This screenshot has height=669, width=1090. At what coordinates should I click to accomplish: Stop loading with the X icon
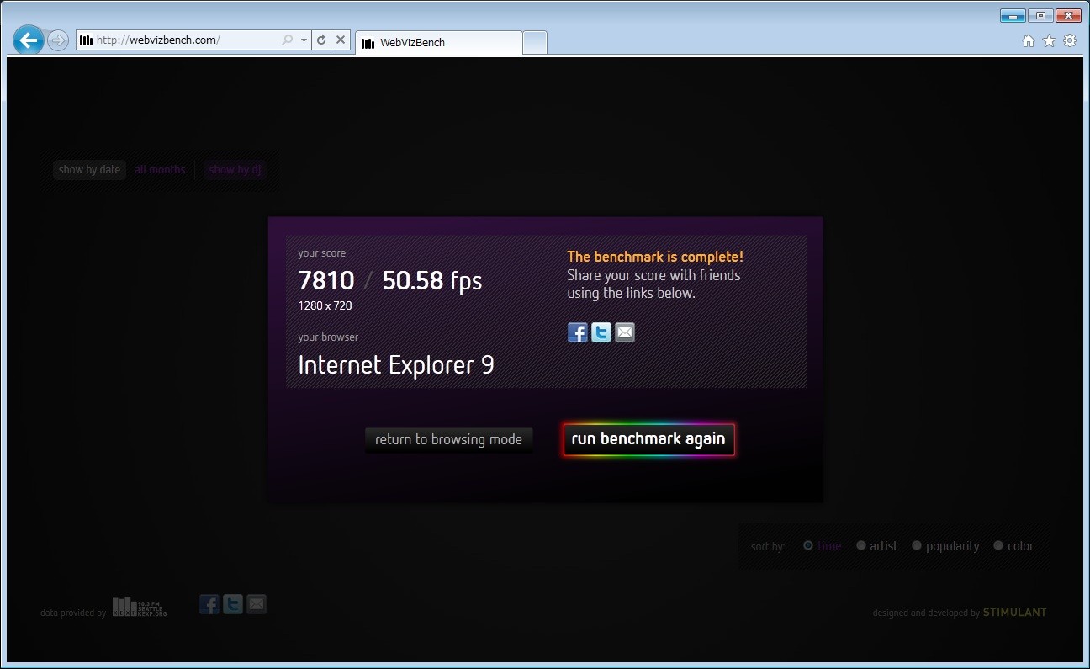coord(341,40)
